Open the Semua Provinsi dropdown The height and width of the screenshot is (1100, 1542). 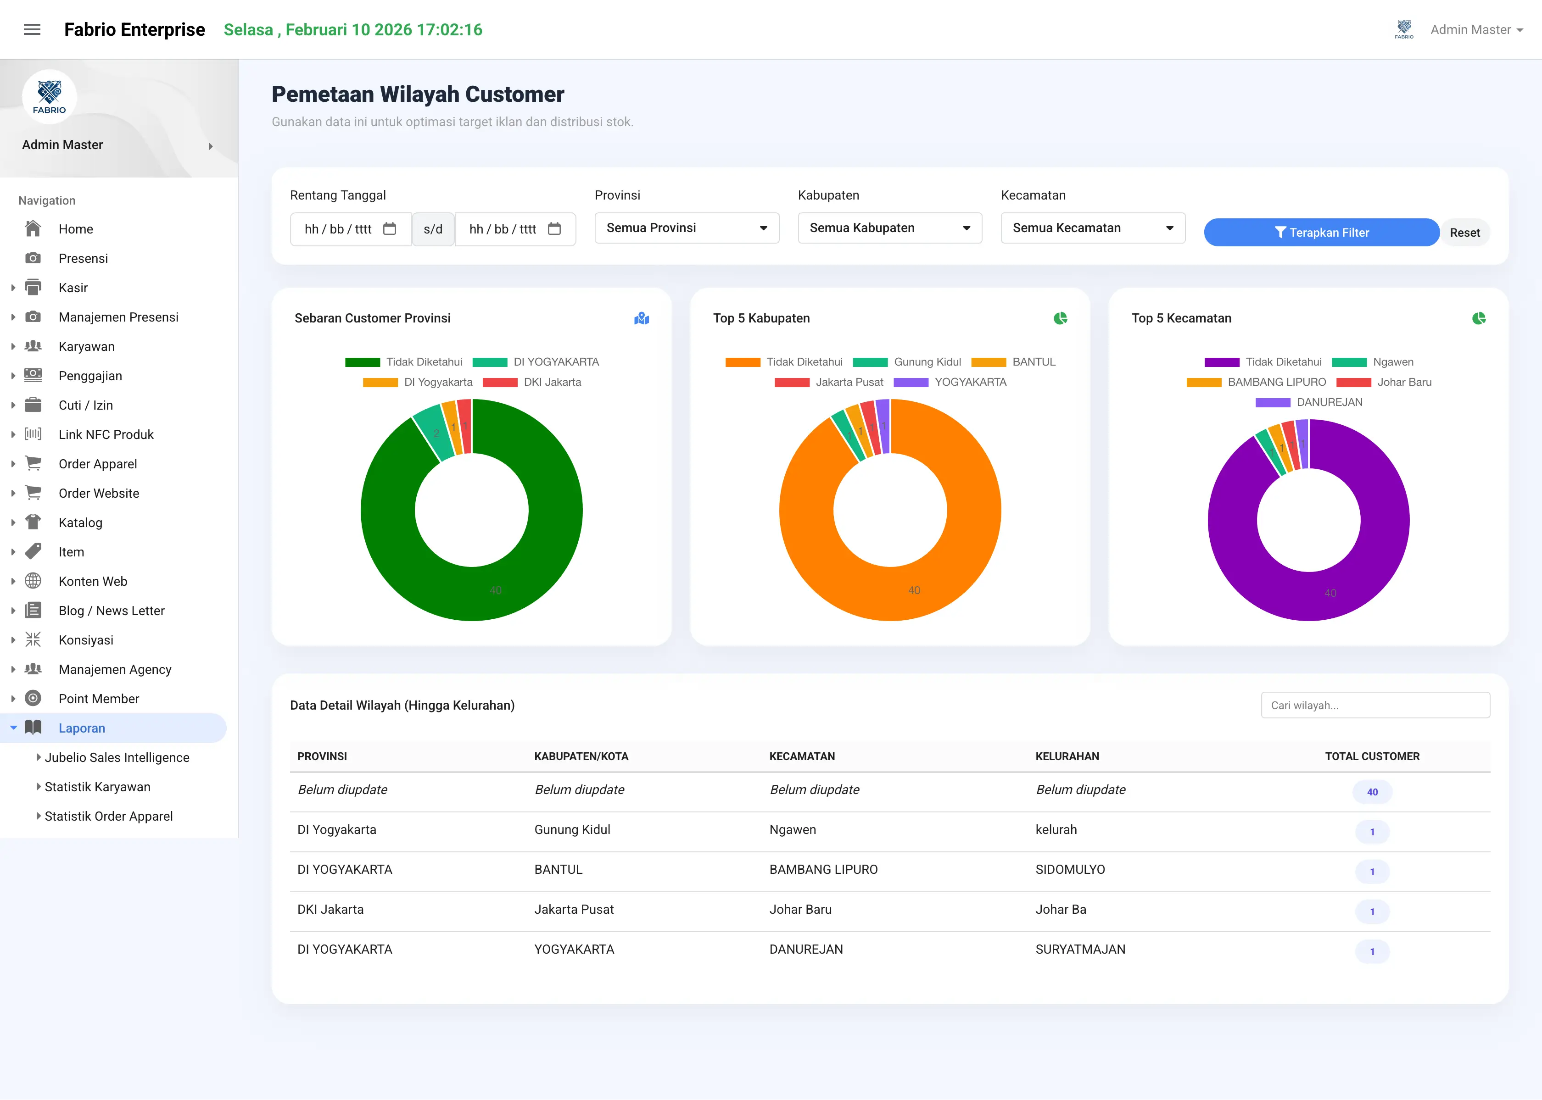687,228
